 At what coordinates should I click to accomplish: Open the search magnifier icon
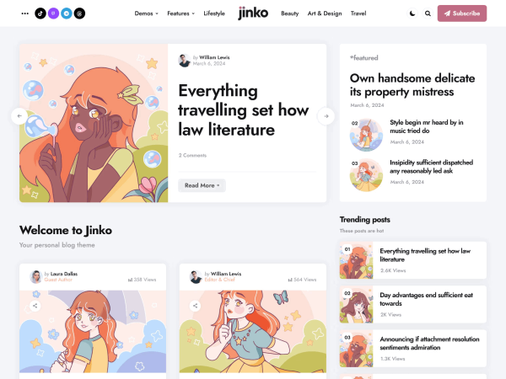click(x=428, y=13)
